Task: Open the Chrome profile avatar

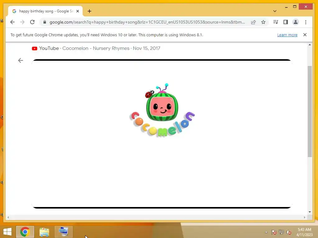Action: tap(296, 22)
